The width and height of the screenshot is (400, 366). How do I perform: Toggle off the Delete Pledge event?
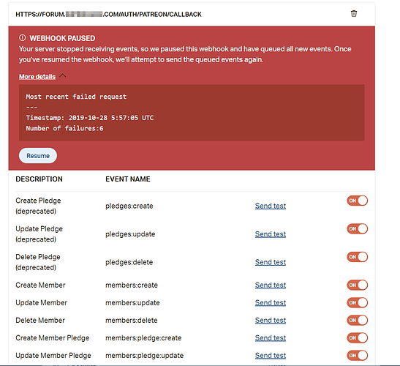click(x=357, y=257)
